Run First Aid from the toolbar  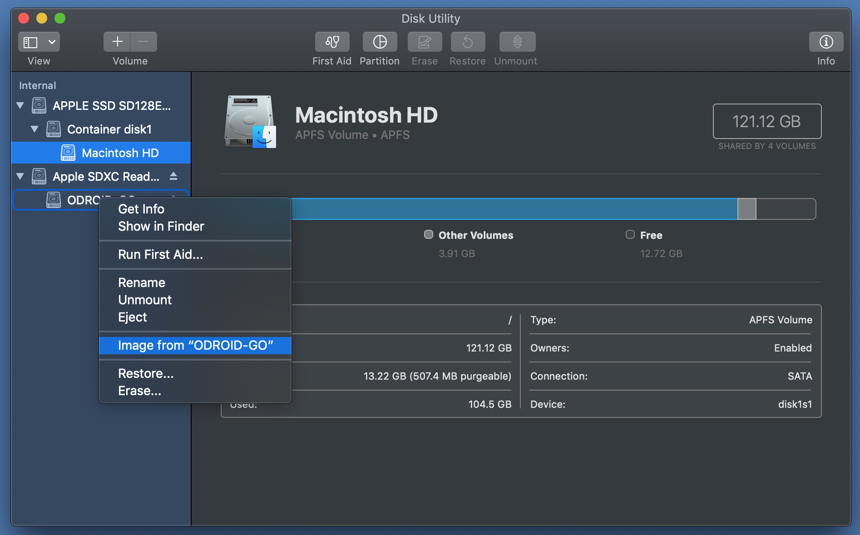click(x=332, y=42)
